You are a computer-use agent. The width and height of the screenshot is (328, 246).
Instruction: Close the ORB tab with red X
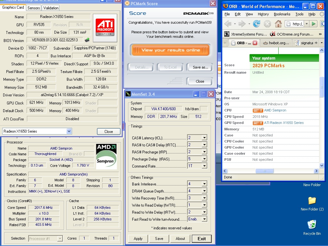click(255, 43)
